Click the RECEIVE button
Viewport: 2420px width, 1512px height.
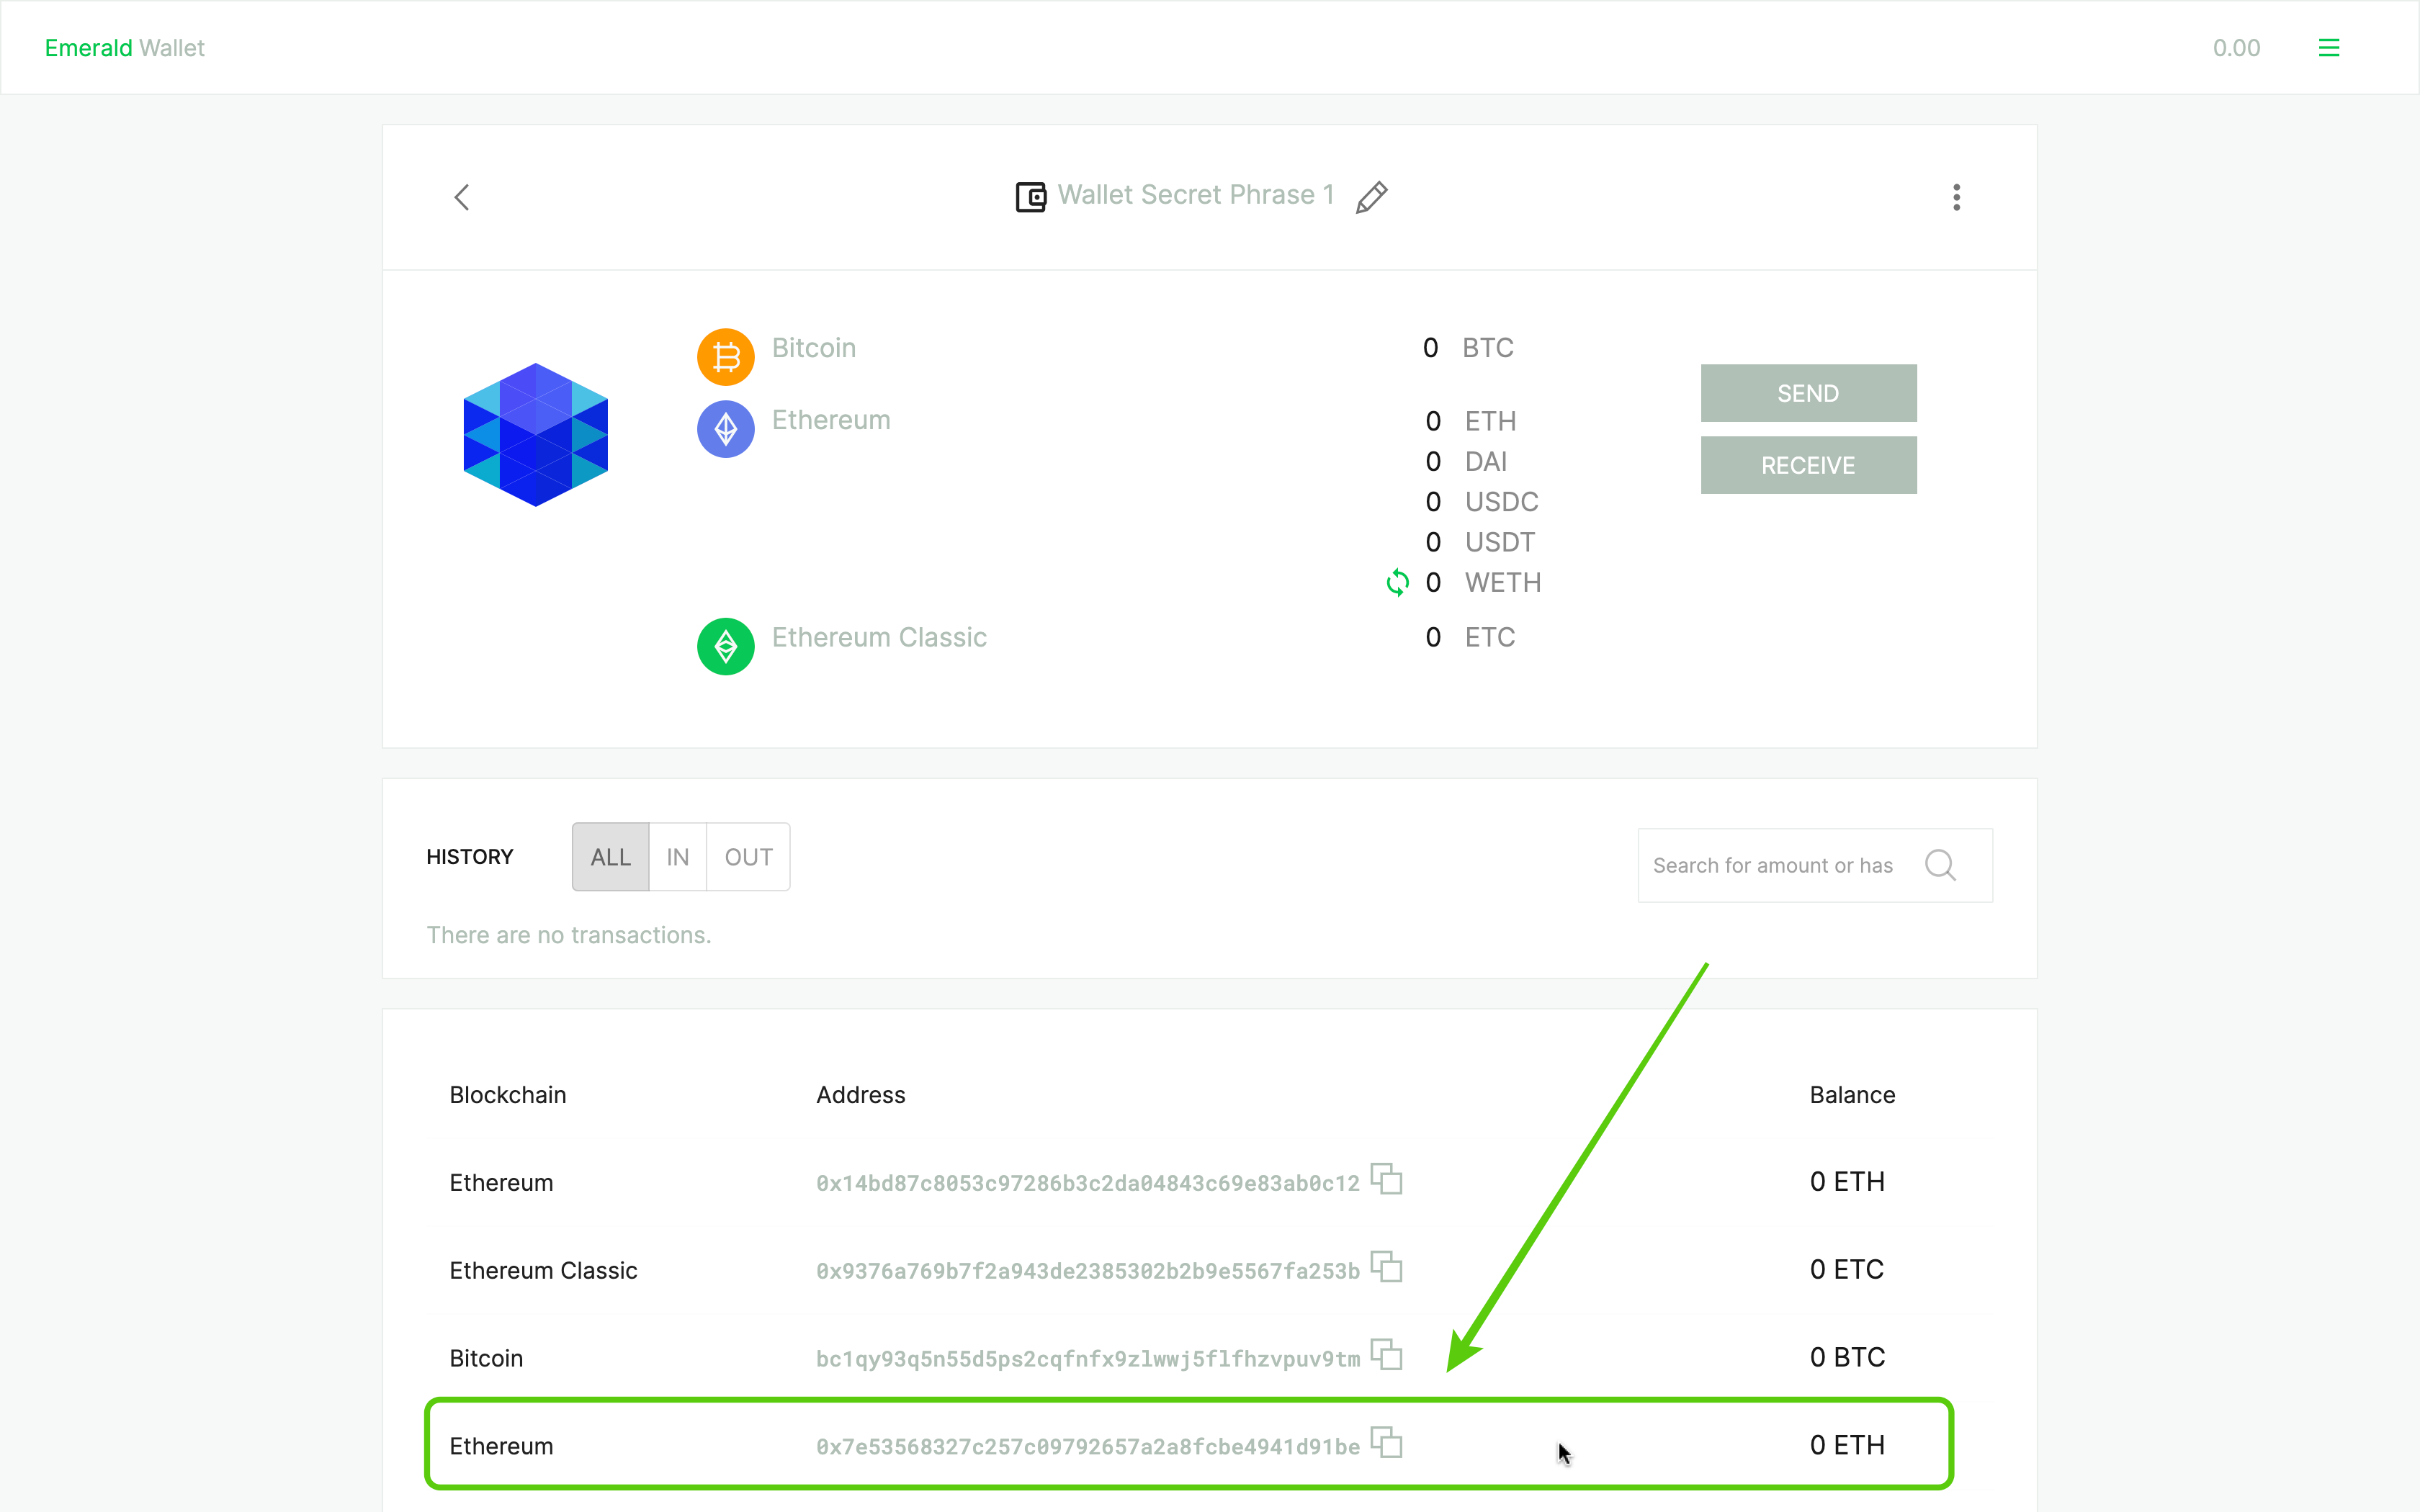pos(1809,465)
